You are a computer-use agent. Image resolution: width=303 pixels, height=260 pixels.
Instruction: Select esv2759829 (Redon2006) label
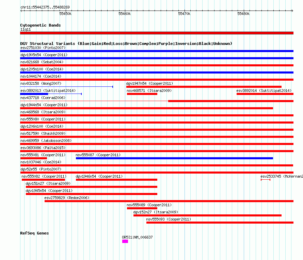click(67, 198)
